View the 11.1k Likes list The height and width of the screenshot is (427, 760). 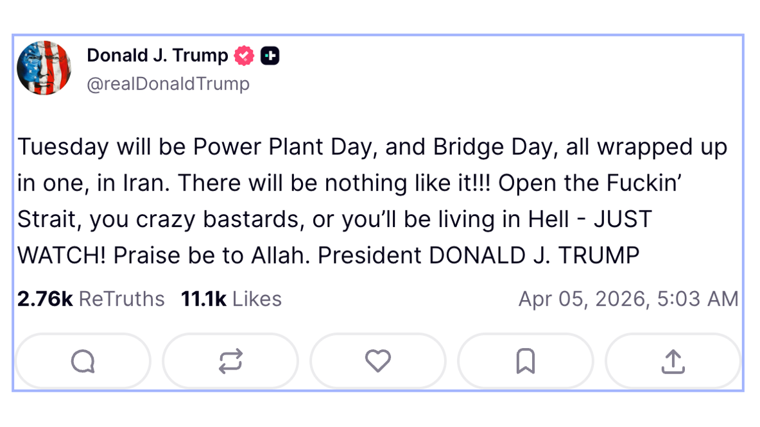pyautogui.click(x=232, y=298)
